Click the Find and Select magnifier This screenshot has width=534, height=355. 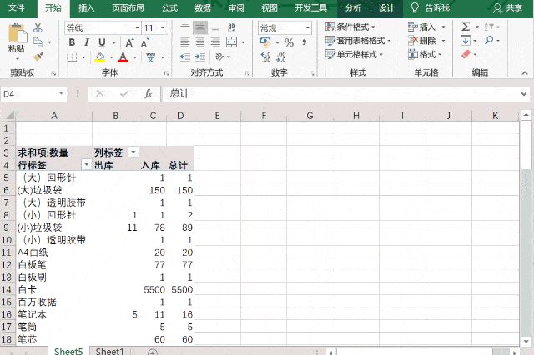pyautogui.click(x=489, y=41)
